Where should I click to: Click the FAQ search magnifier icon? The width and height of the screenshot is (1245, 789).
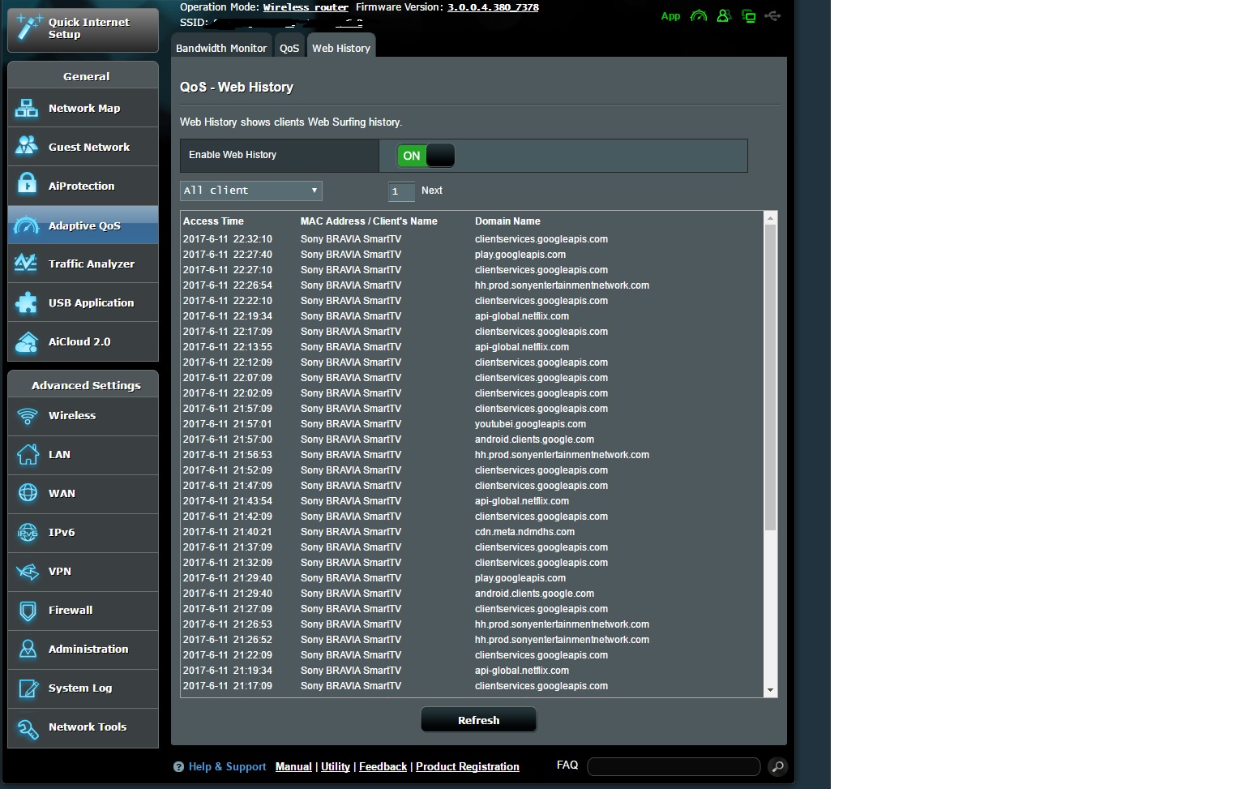(777, 766)
